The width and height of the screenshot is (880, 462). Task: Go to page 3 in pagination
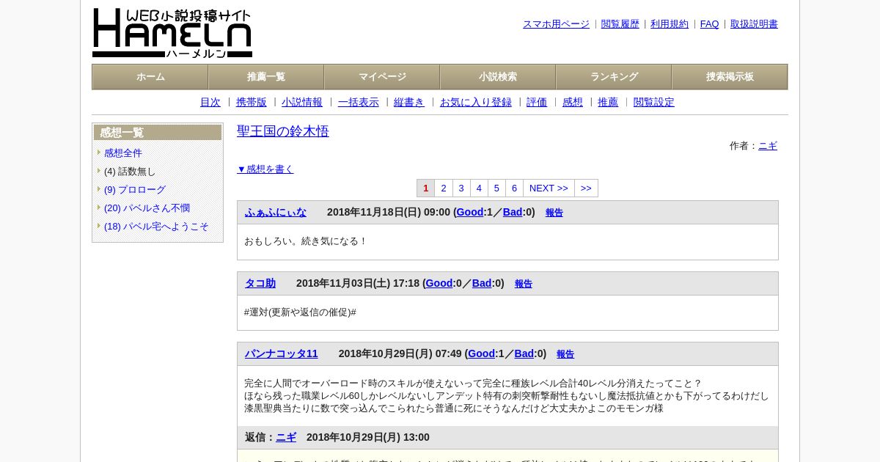[x=461, y=188]
